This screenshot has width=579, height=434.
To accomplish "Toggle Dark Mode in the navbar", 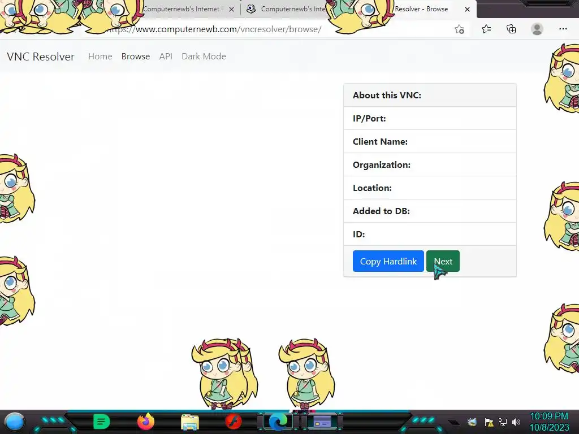I will [x=204, y=57].
